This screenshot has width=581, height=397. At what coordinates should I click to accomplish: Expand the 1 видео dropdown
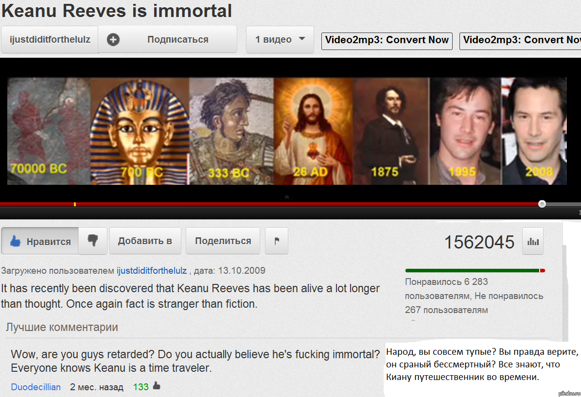click(x=280, y=39)
